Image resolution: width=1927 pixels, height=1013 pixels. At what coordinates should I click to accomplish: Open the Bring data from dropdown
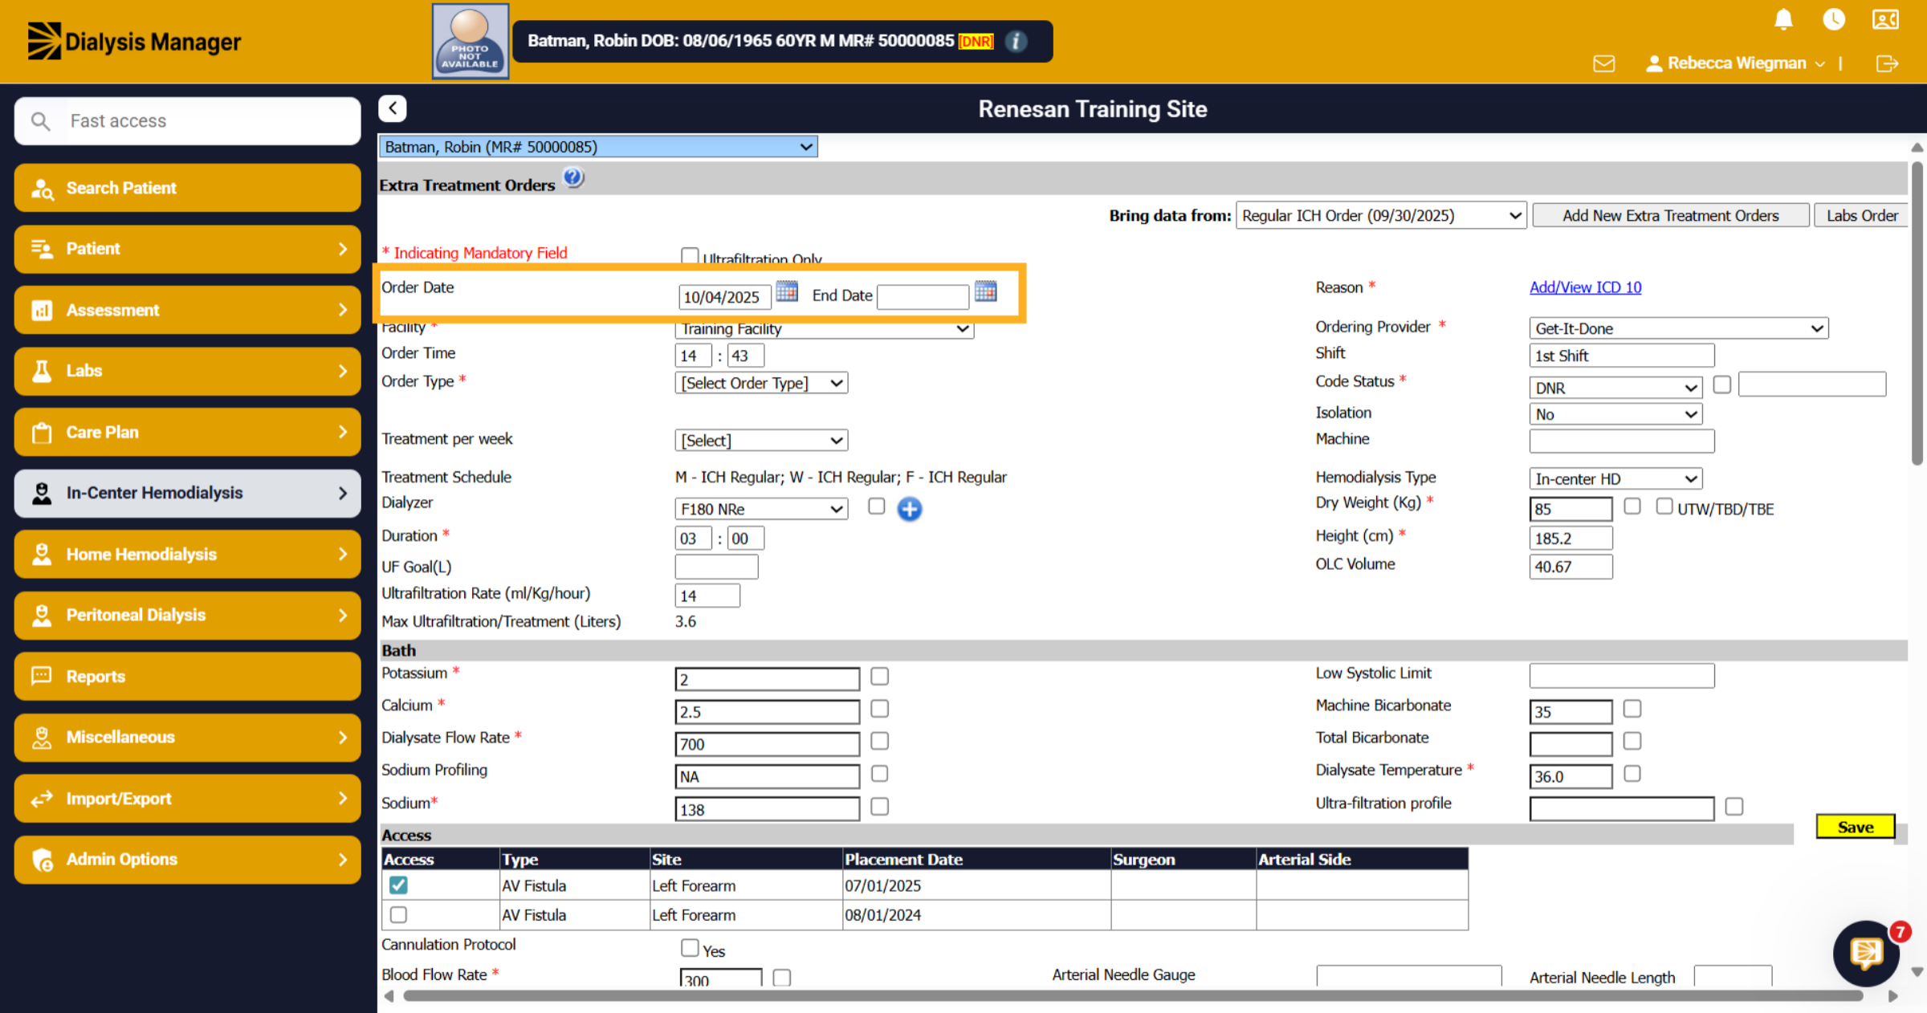(1381, 215)
